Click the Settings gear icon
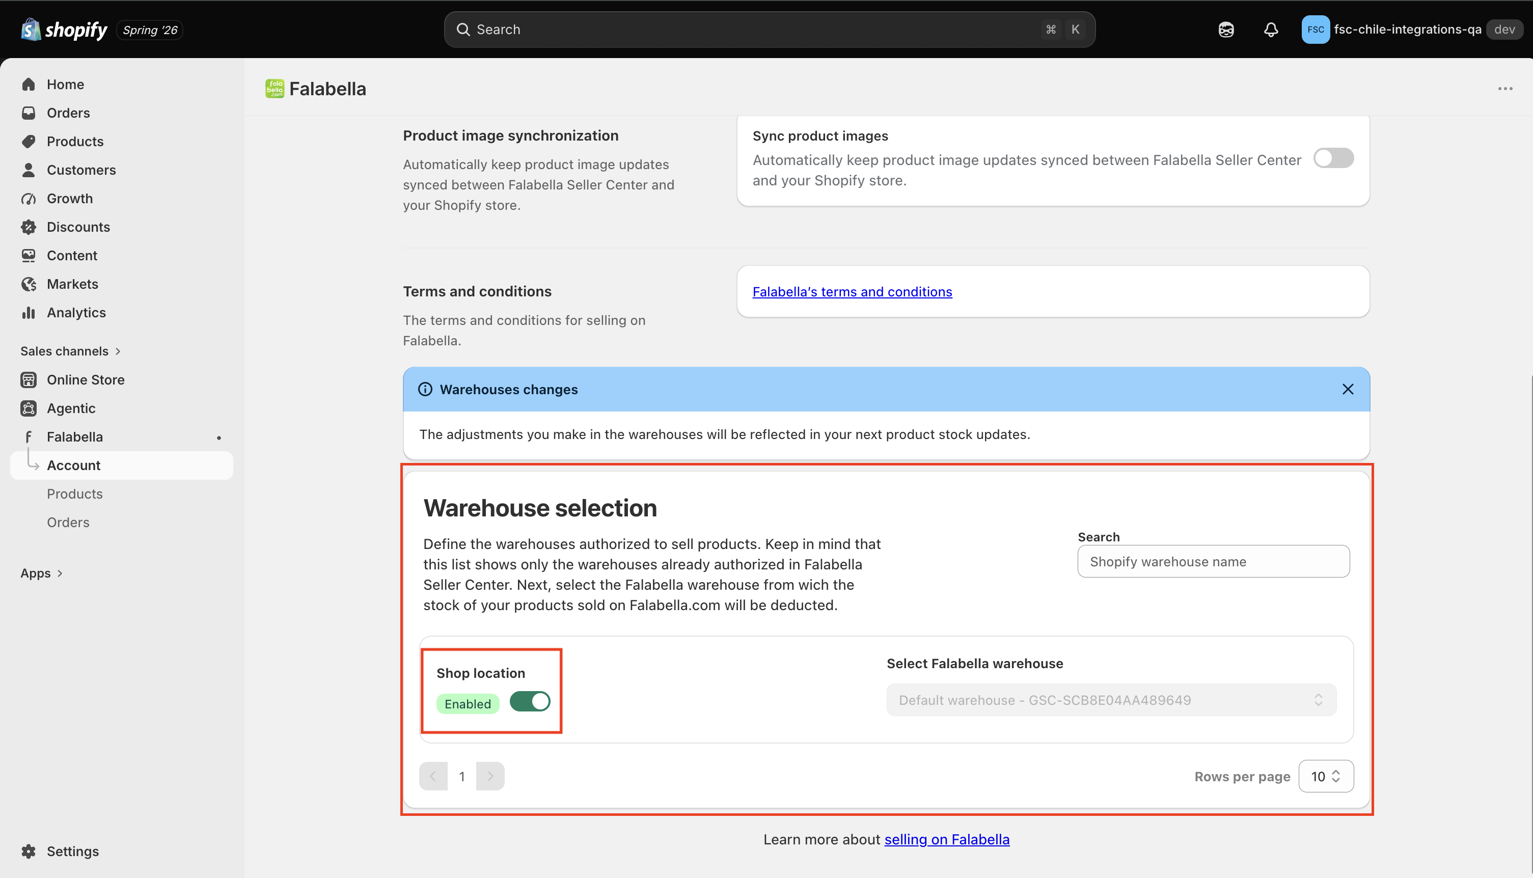 29,851
